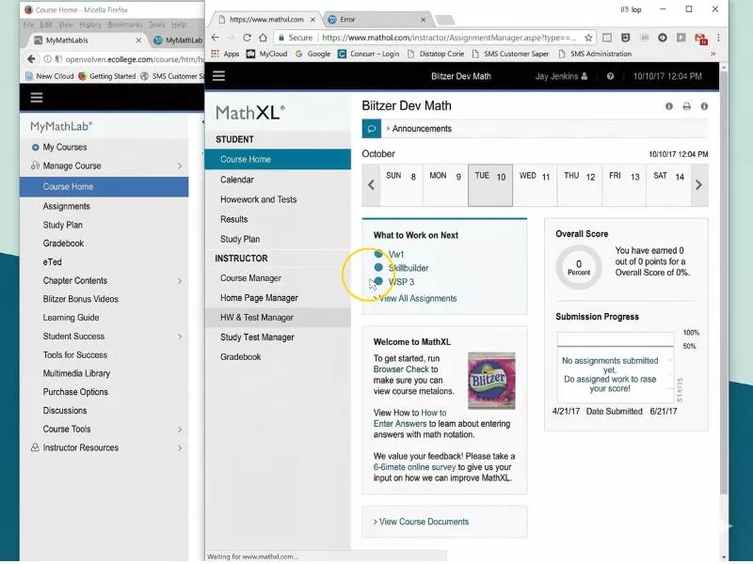Open Getting Started bookmark in Firefox
The width and height of the screenshot is (753, 564).
pos(107,76)
